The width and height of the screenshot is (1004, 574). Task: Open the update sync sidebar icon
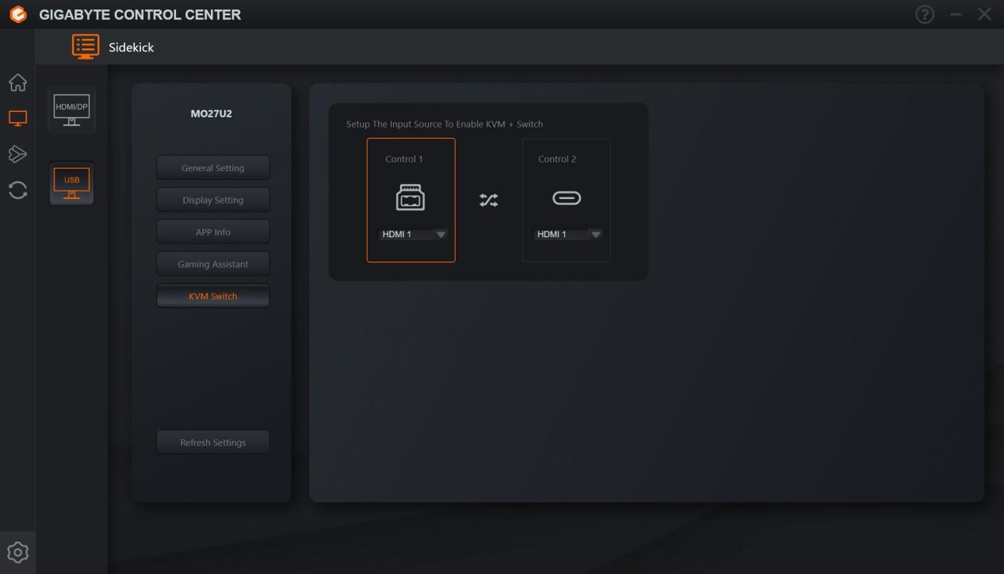click(17, 190)
